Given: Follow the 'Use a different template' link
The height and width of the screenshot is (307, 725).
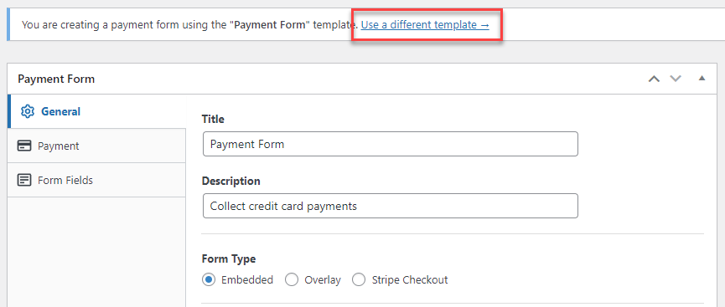Looking at the screenshot, I should pyautogui.click(x=425, y=24).
